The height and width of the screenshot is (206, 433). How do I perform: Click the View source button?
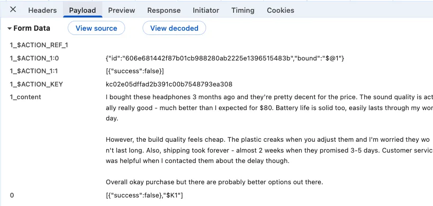tap(96, 28)
